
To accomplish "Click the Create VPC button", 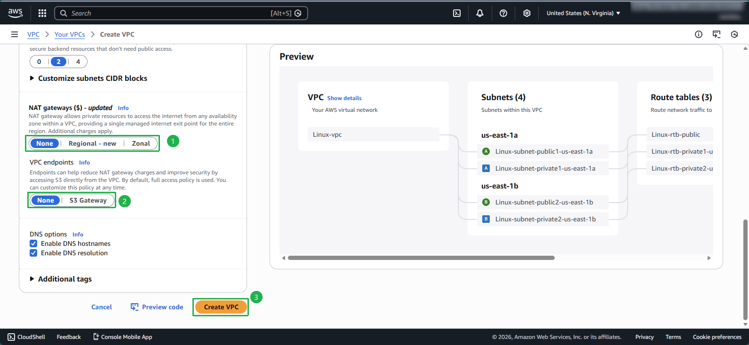I will 221,307.
